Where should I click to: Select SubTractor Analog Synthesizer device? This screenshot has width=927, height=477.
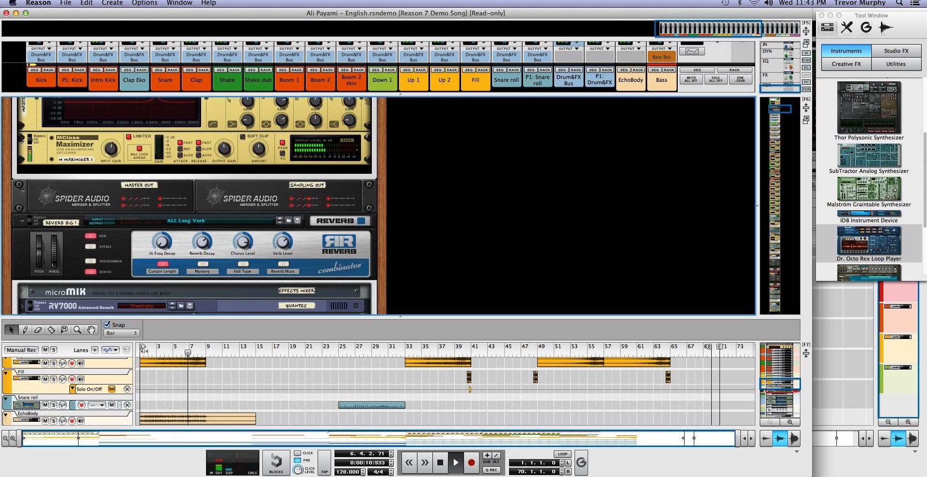869,158
